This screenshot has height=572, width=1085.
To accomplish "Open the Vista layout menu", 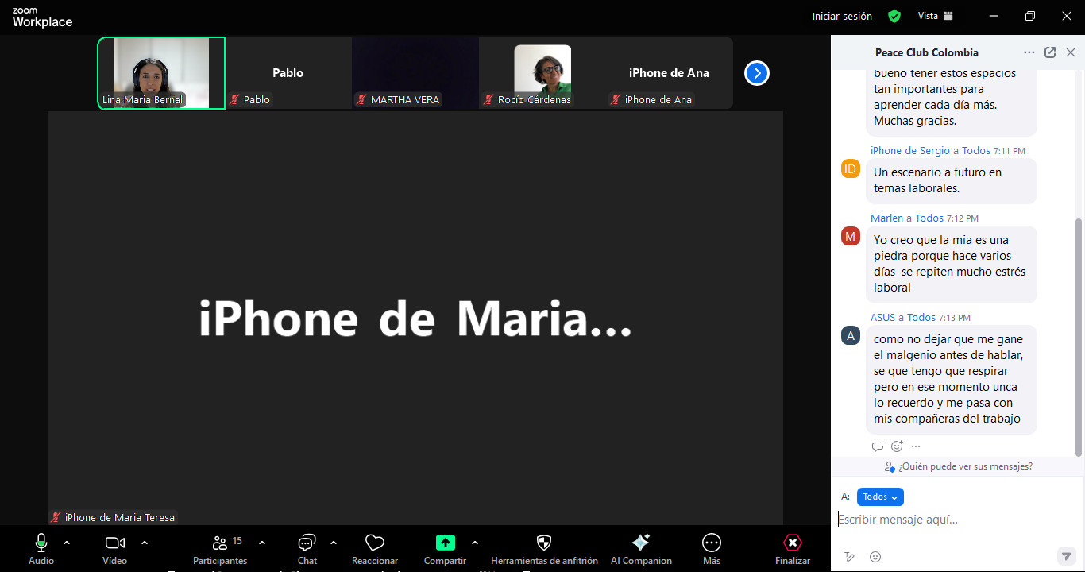I will pyautogui.click(x=936, y=16).
